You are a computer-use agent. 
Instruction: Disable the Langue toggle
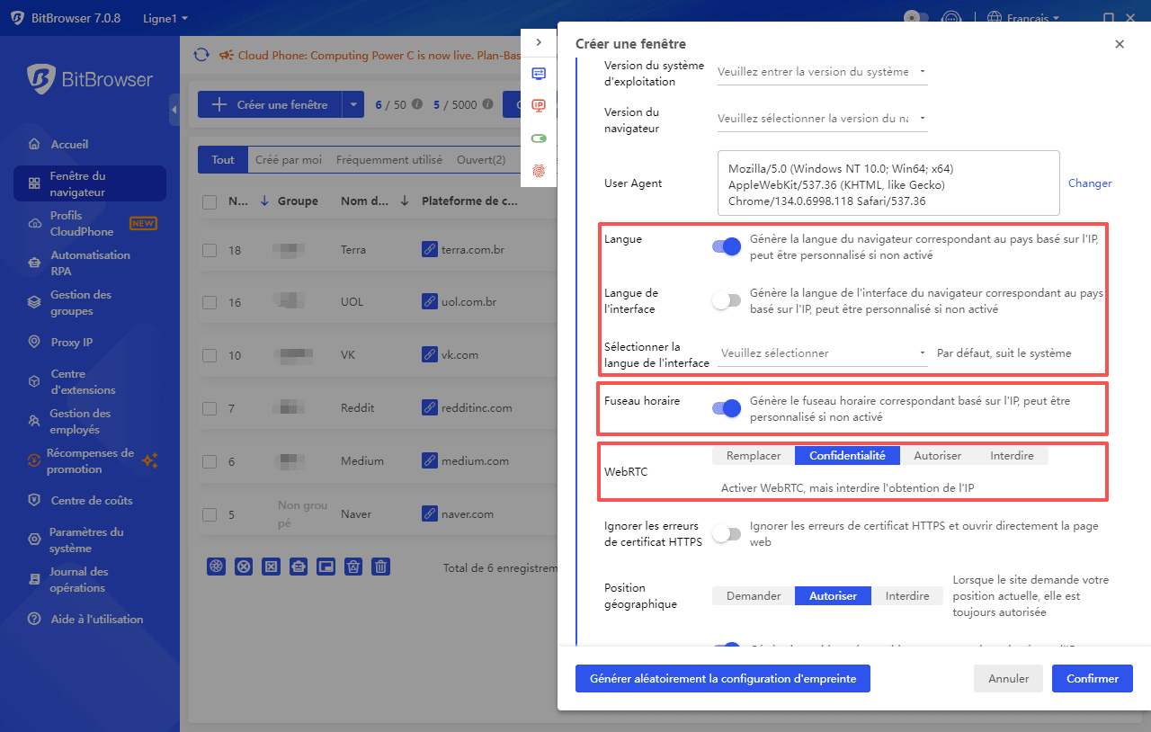(x=725, y=245)
